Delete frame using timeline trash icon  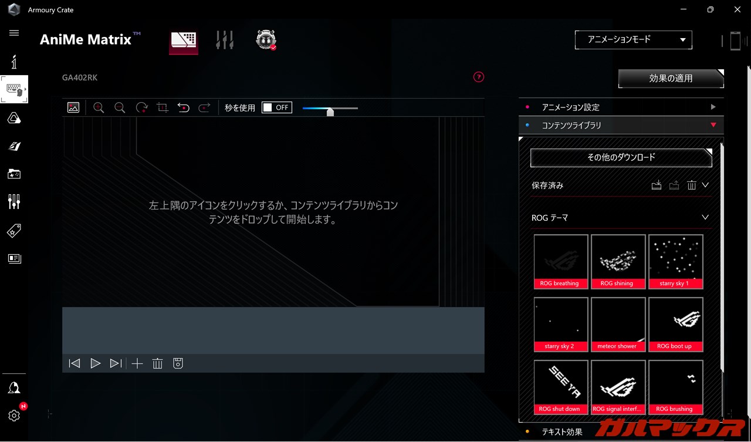[157, 363]
